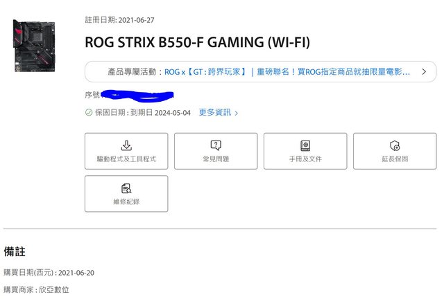Click the ROG STRIX B550-F GAMING title
Viewport: 444px width, 306px height.
[197, 42]
